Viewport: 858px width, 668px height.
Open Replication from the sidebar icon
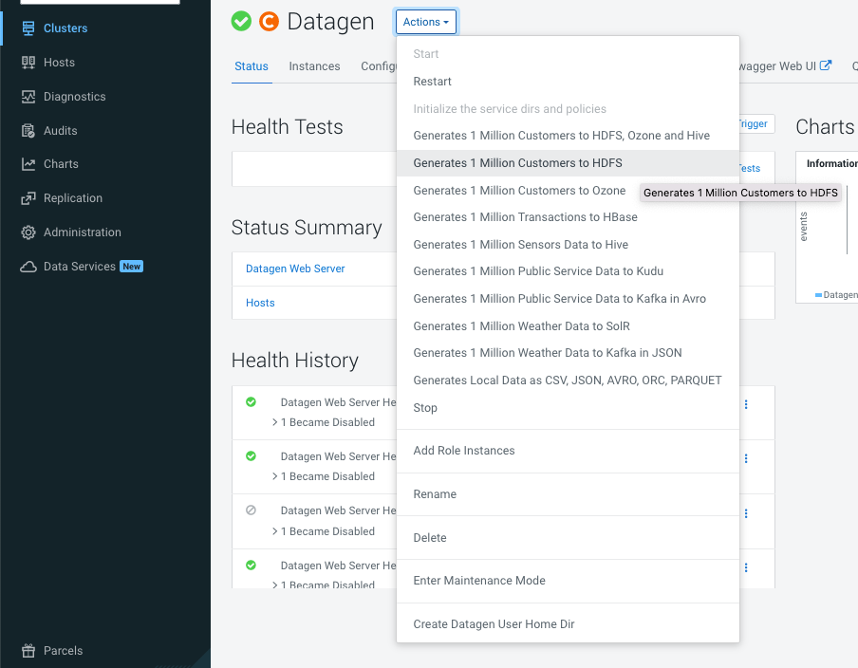pyautogui.click(x=28, y=198)
